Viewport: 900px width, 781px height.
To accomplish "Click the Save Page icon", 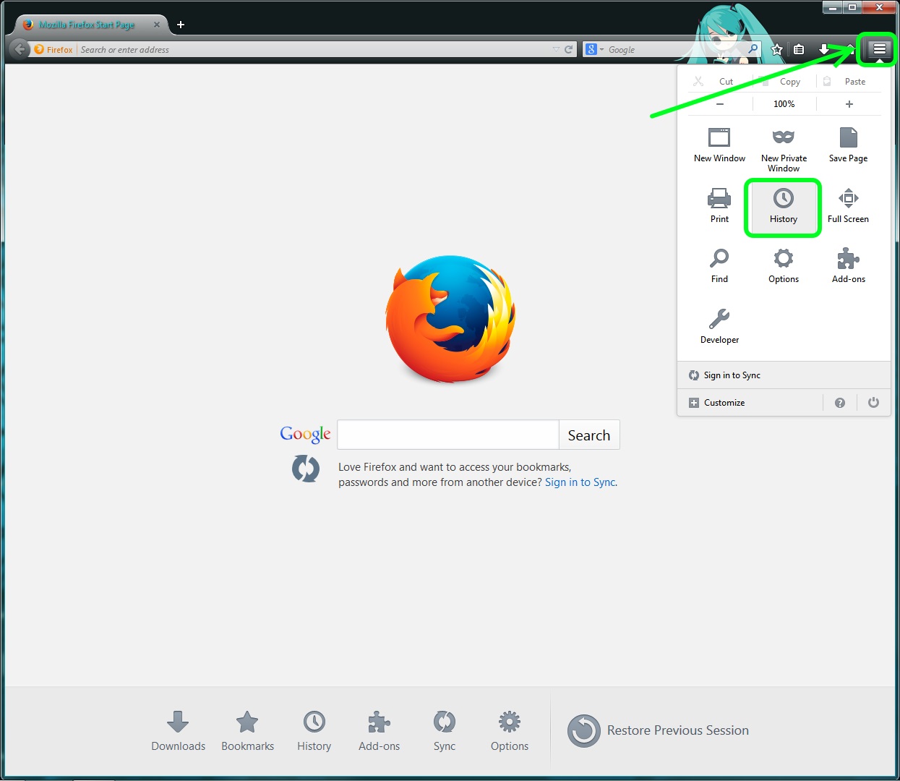I will [848, 138].
